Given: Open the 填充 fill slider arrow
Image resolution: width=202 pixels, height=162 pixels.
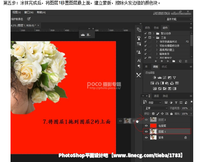Looking at the screenshot, I should click(x=191, y=114).
